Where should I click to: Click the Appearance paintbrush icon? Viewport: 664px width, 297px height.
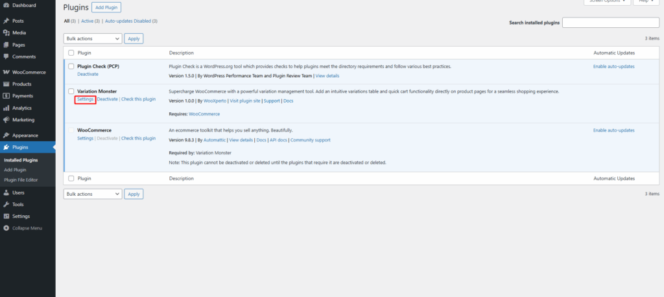coord(6,136)
